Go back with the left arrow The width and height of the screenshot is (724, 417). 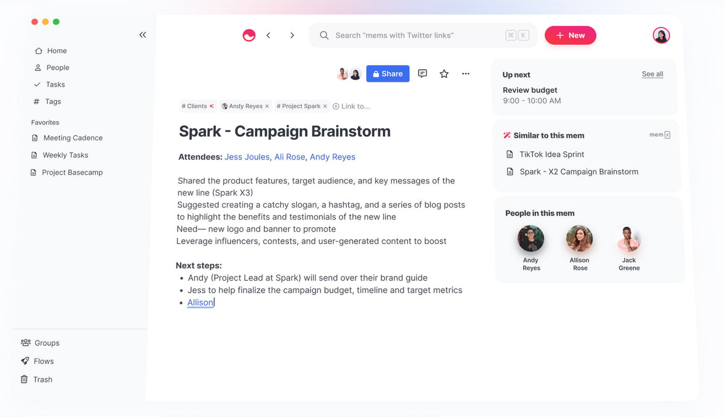click(268, 35)
